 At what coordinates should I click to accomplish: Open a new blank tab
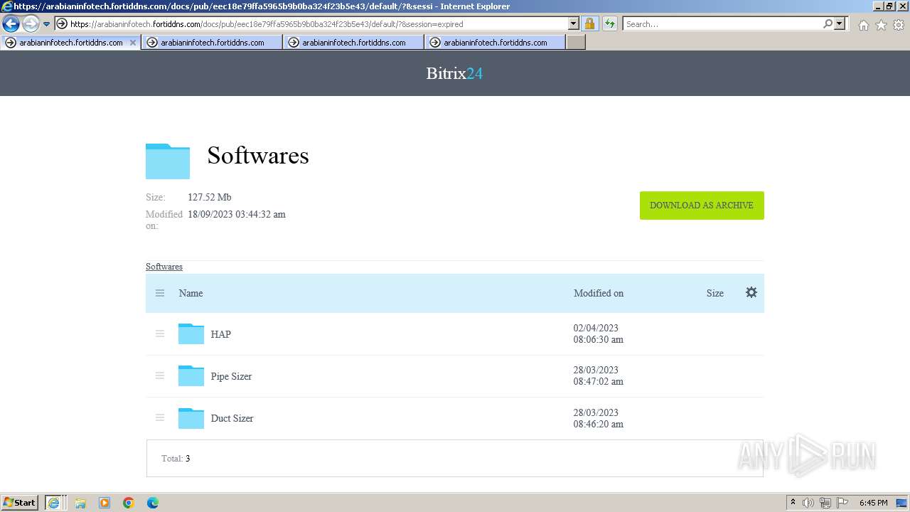[x=576, y=43]
